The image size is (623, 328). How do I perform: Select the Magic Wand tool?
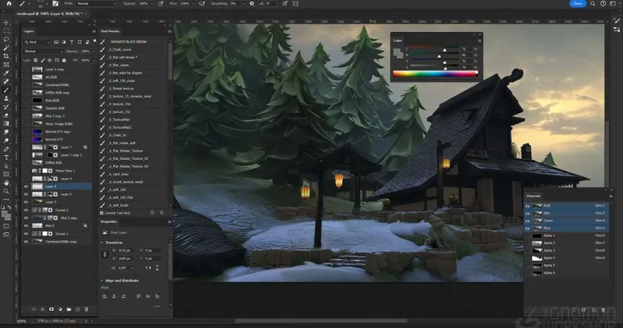[x=7, y=48]
